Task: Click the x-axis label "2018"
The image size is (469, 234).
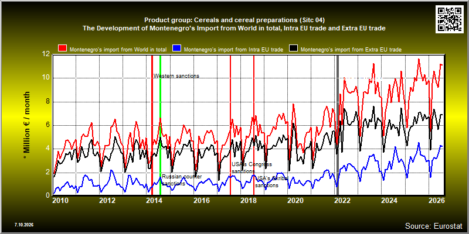Action: [249, 200]
